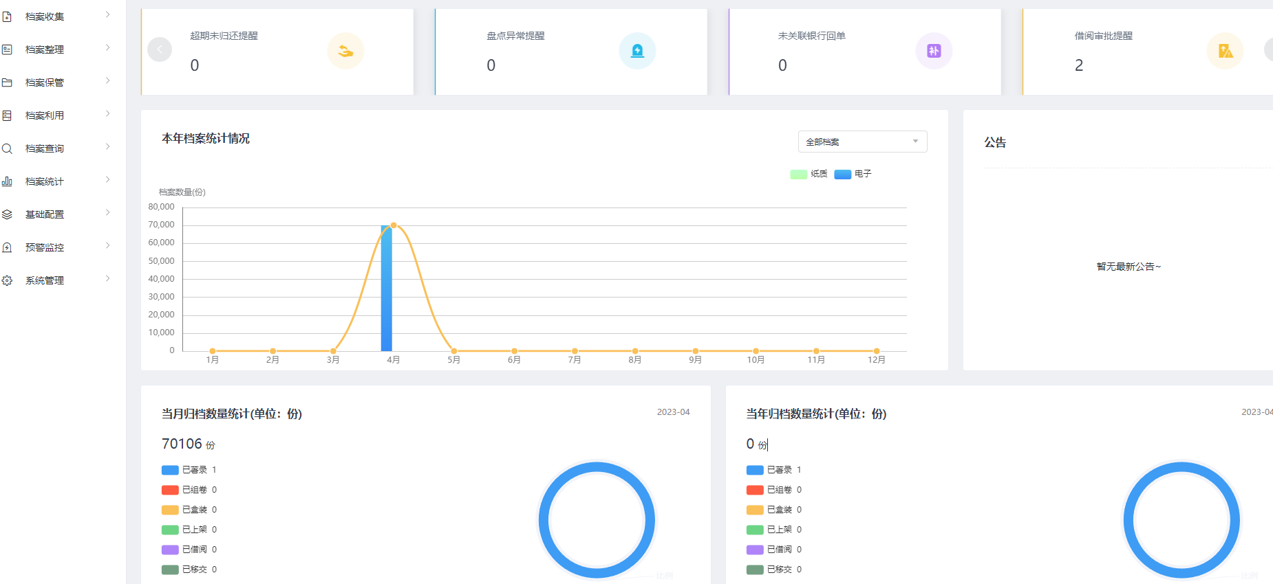Click the 档案利用 sidebar icon
The width and height of the screenshot is (1273, 584).
(7, 115)
